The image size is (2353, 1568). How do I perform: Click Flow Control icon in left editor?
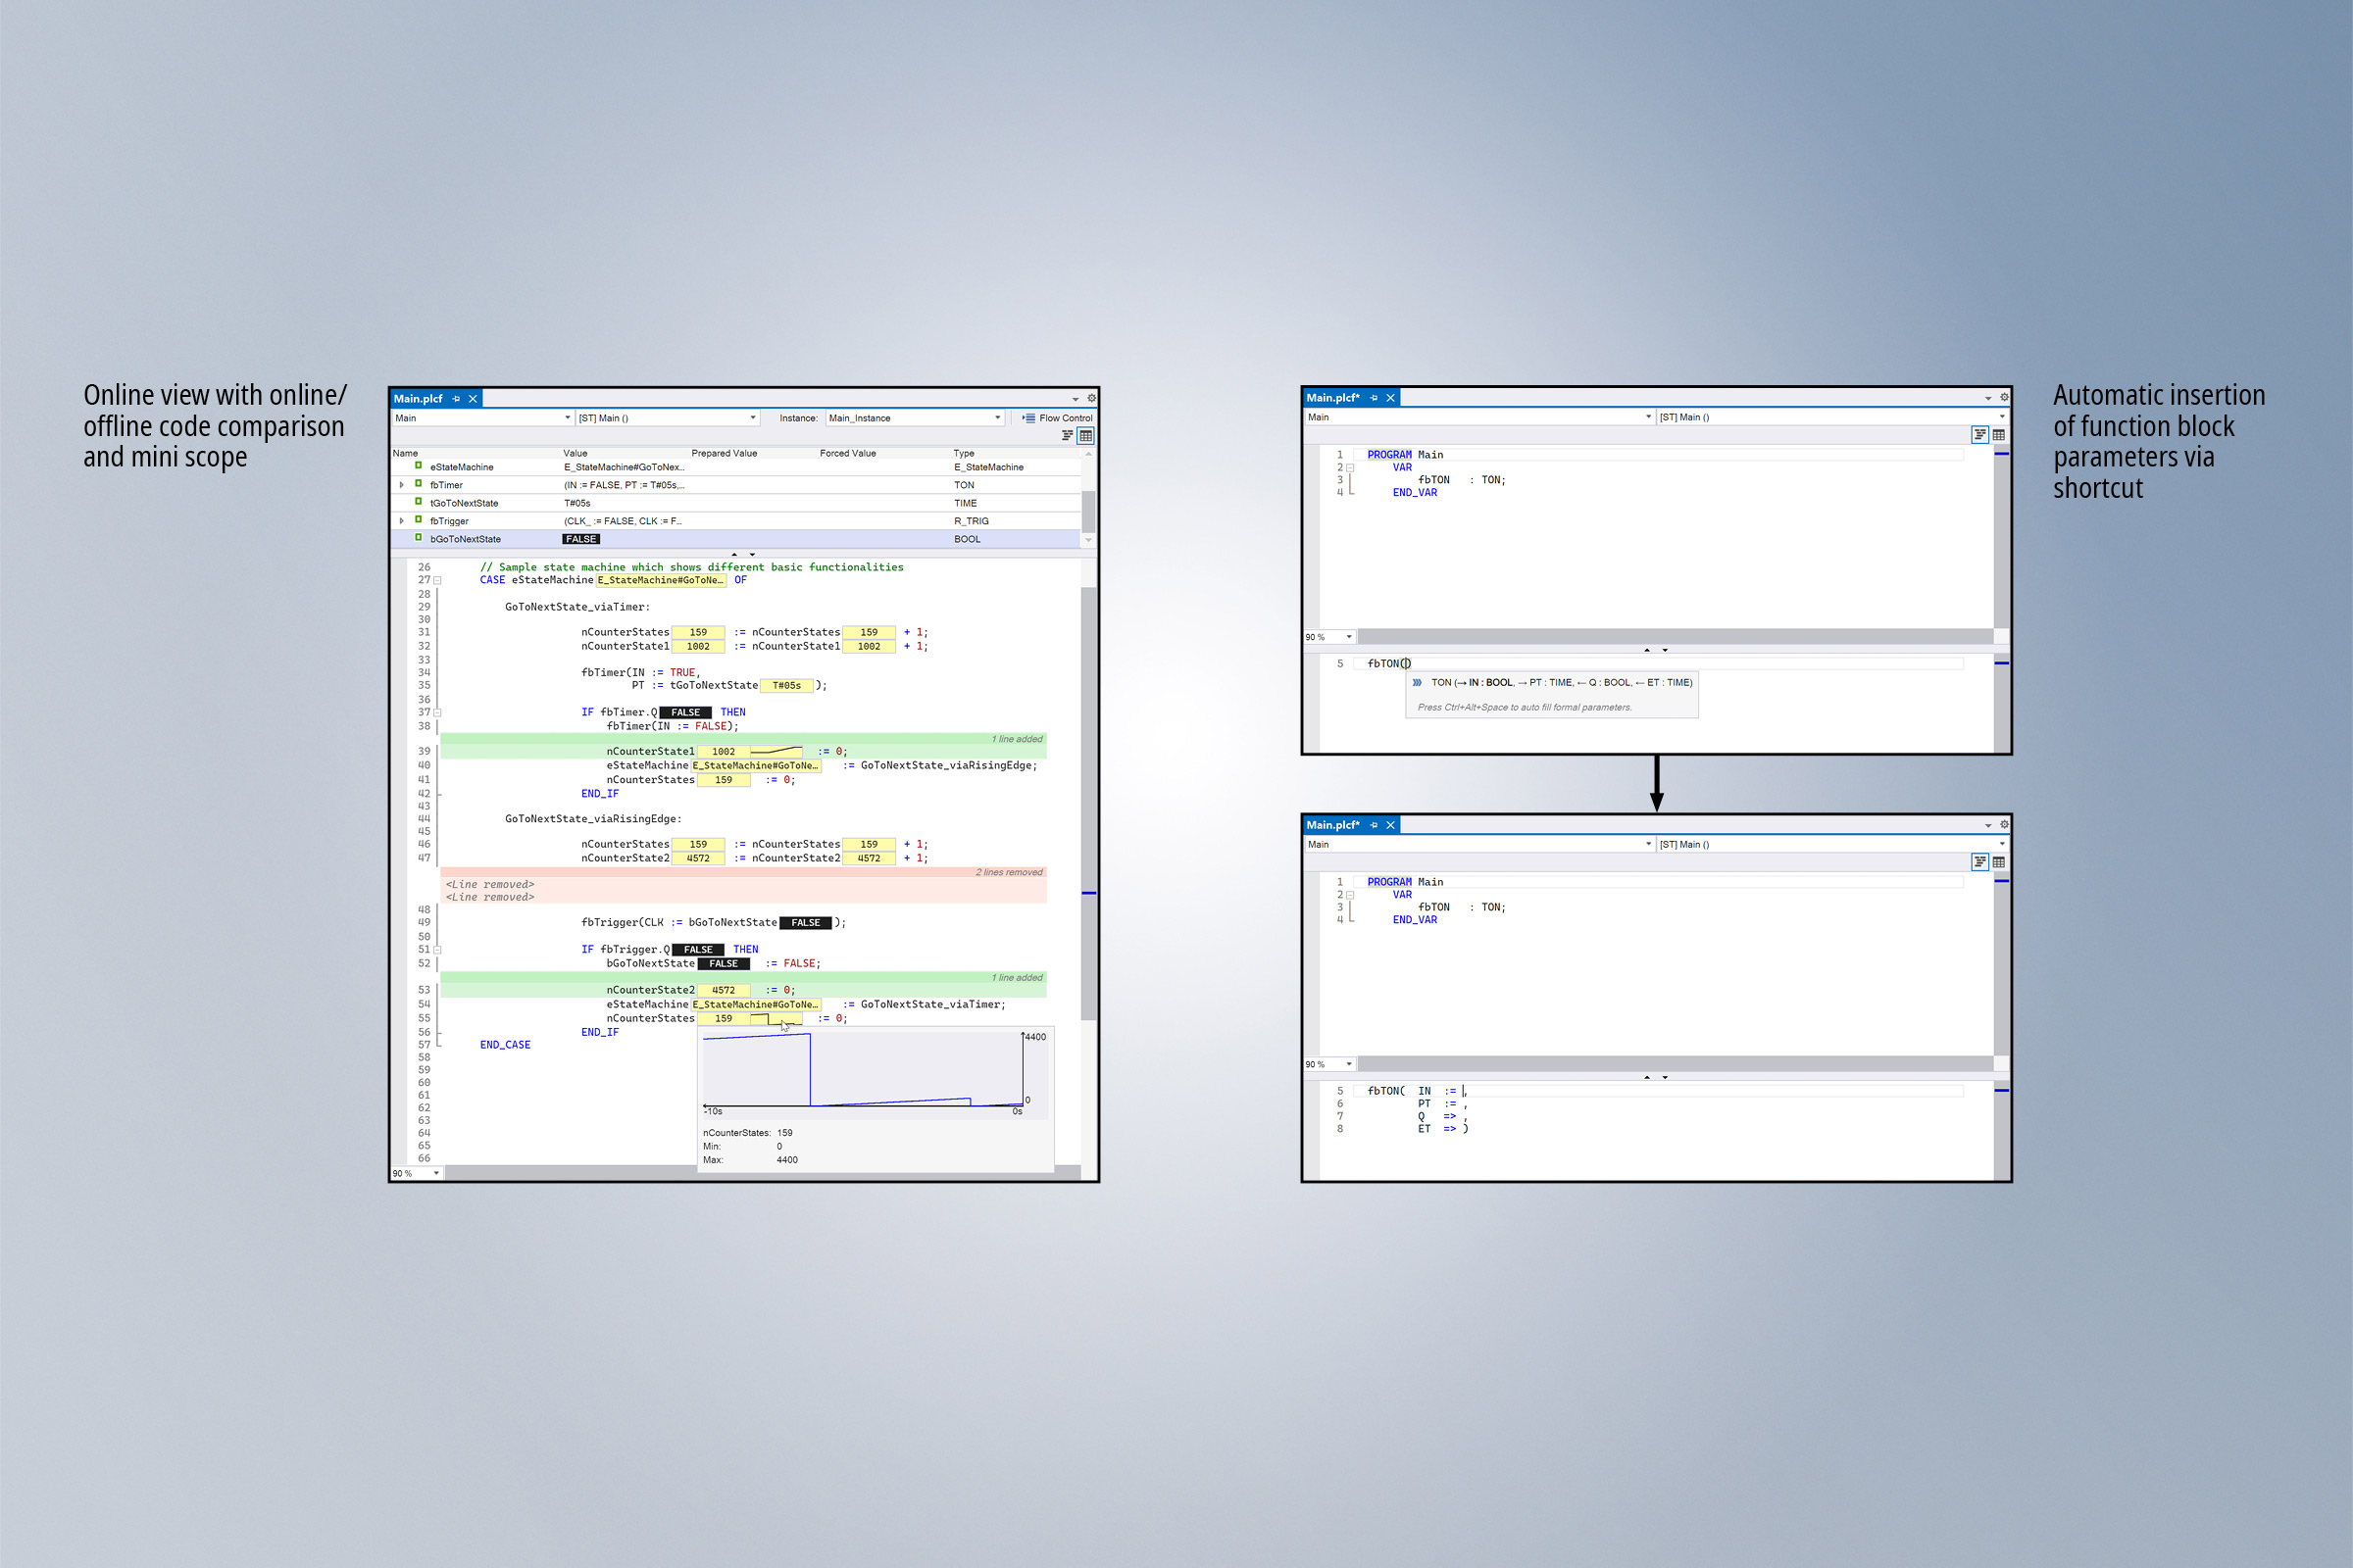[1028, 418]
